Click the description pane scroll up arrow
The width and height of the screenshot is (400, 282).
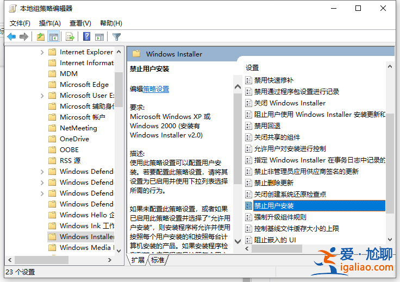[237, 87]
